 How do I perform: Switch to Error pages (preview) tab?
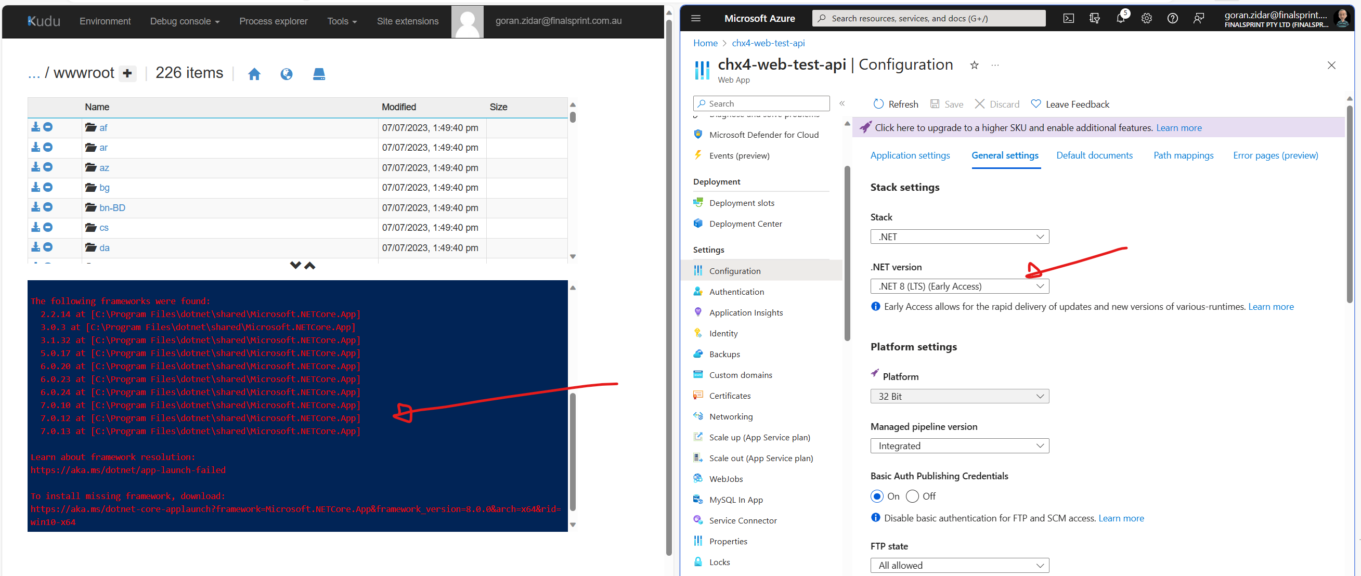(x=1275, y=155)
